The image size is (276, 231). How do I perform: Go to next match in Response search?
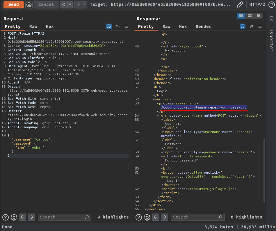tap(164, 217)
